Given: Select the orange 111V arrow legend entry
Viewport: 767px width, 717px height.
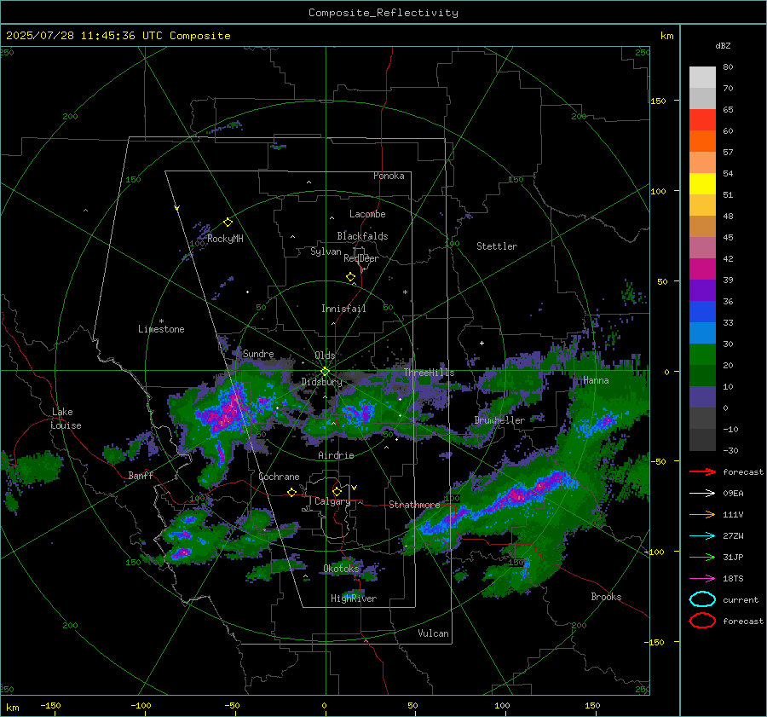Looking at the screenshot, I should (x=702, y=514).
